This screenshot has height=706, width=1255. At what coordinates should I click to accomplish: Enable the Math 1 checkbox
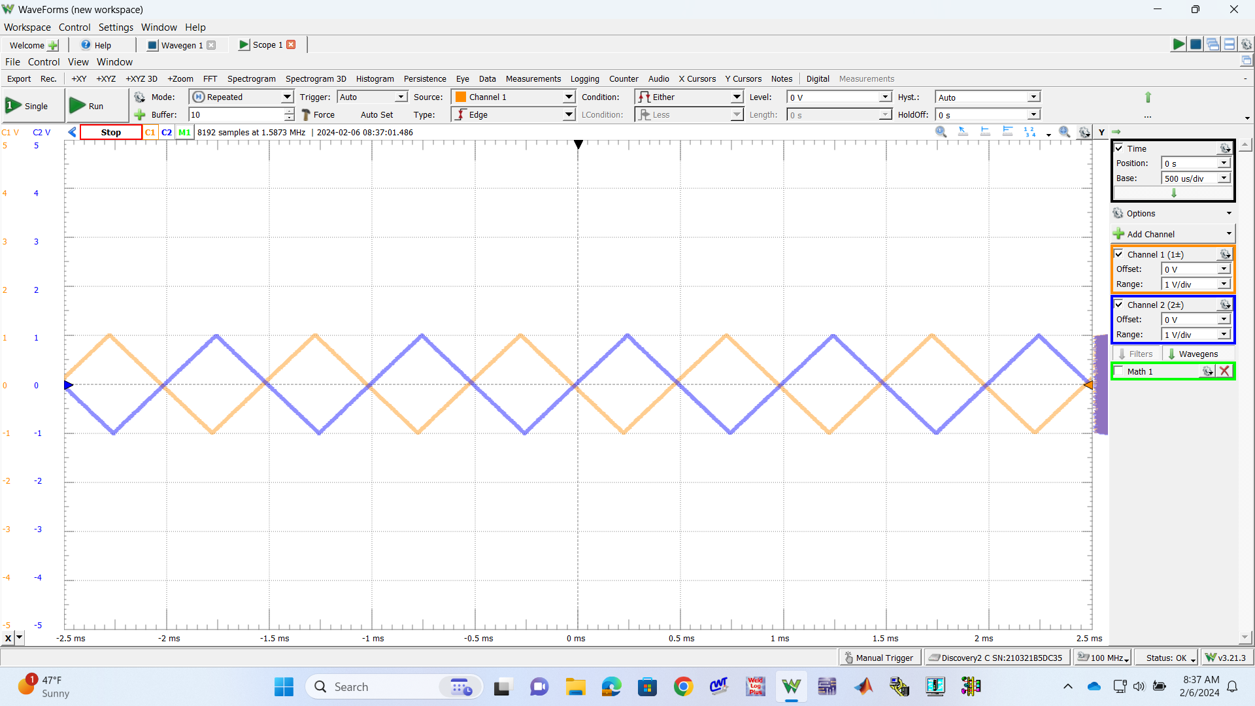1119,371
